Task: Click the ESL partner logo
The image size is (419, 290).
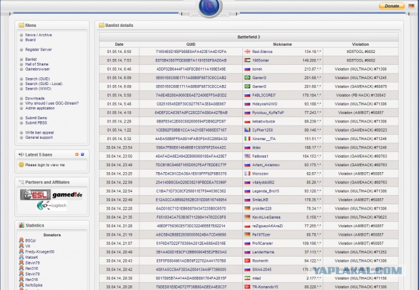Action: coord(35,194)
